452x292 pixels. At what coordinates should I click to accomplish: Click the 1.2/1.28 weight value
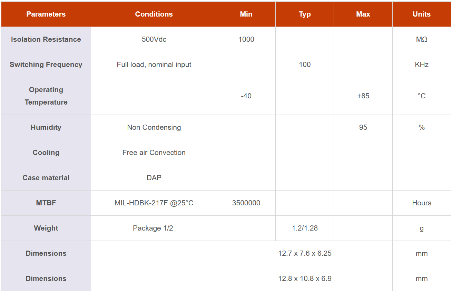[305, 228]
